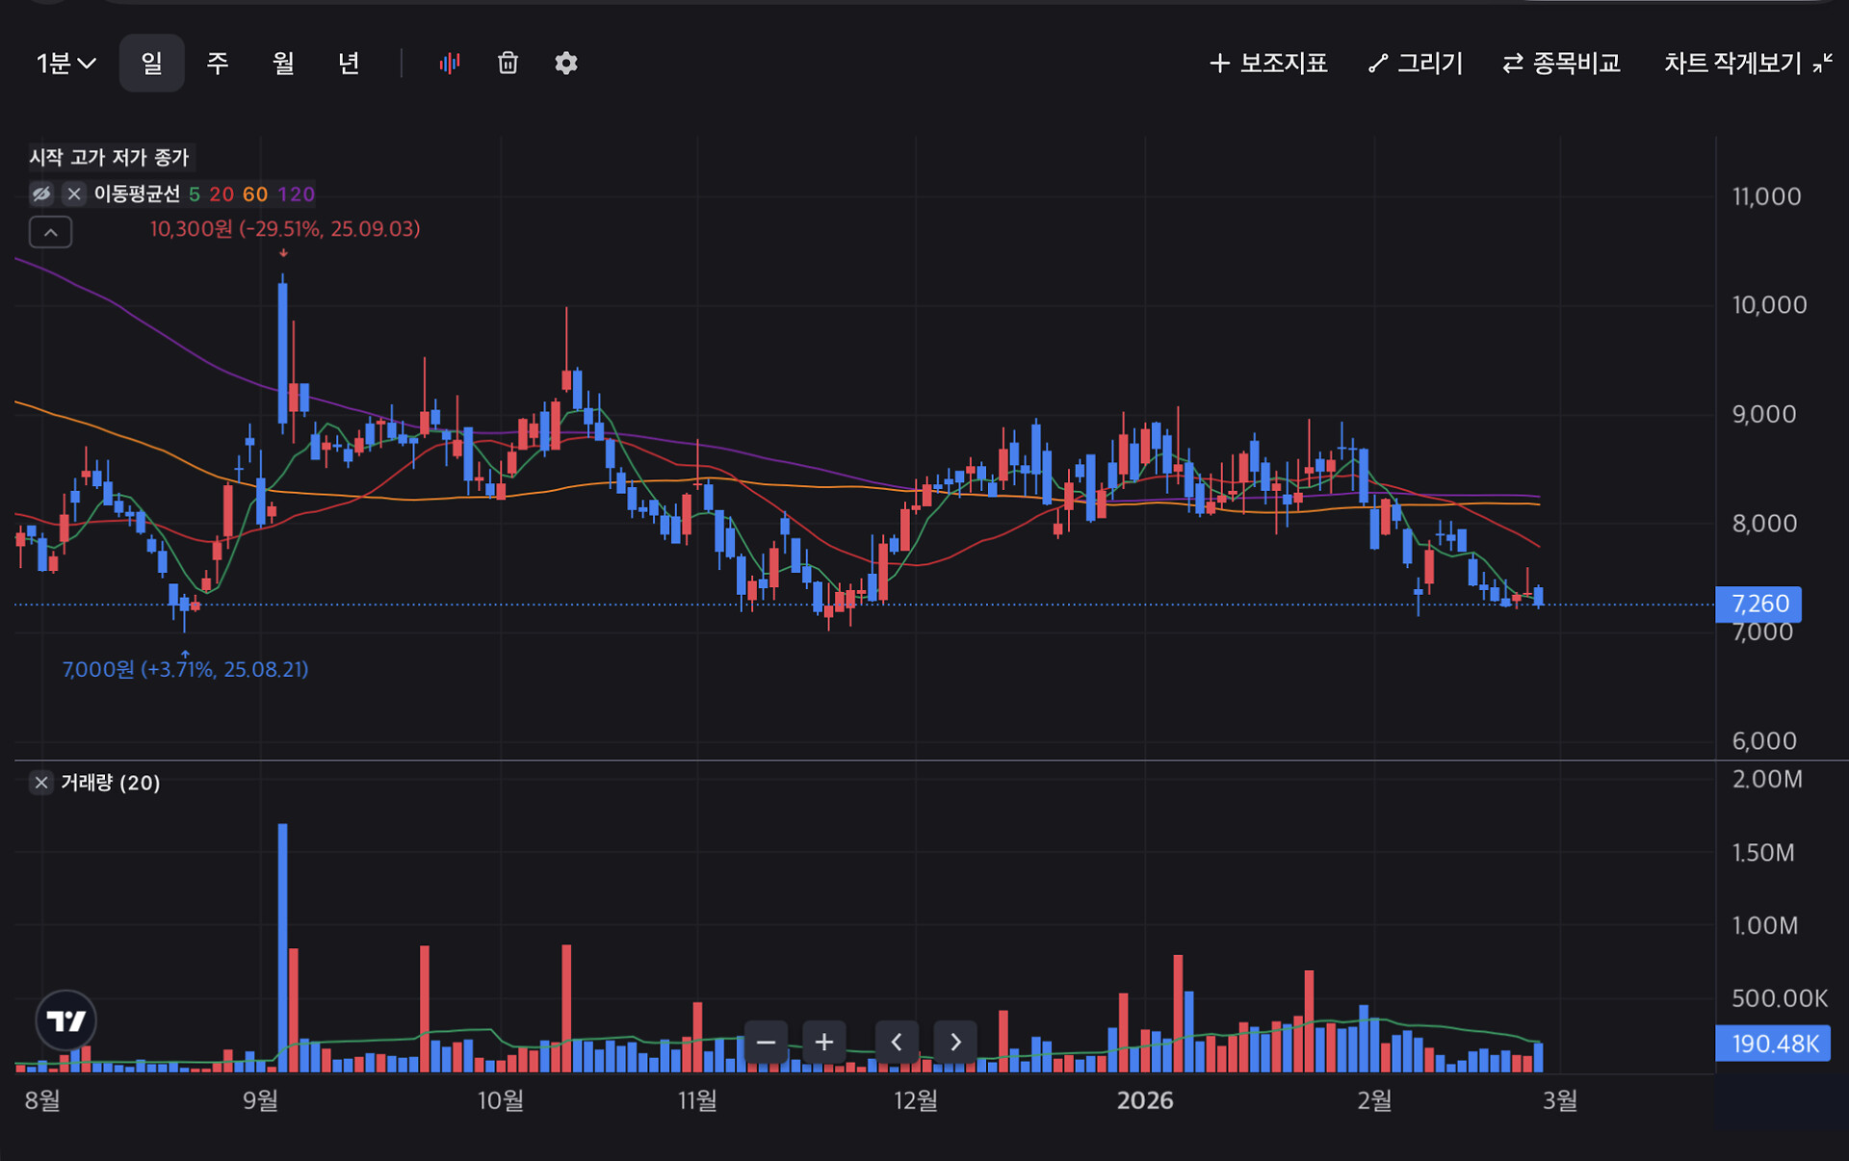1849x1161 pixels.
Task: Zoom in with the plus button
Action: tap(824, 1042)
